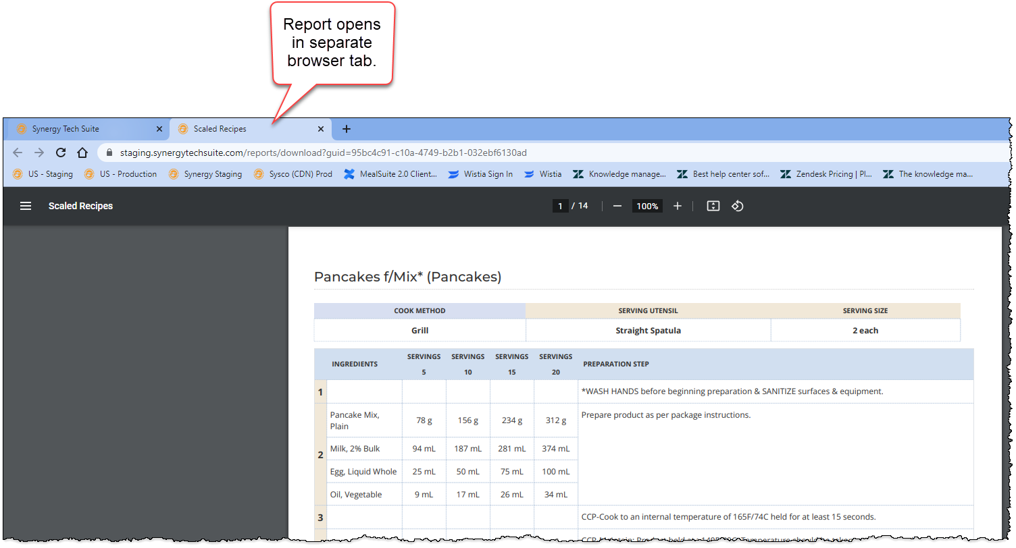The width and height of the screenshot is (1016, 548).
Task: Click the 2 each serving size
Action: coord(865,331)
